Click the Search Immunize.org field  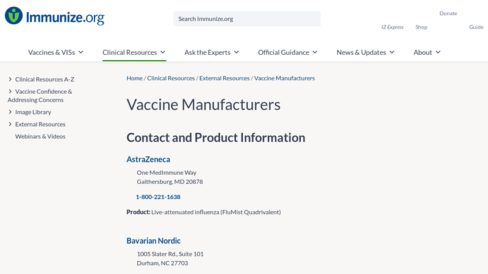pos(247,19)
